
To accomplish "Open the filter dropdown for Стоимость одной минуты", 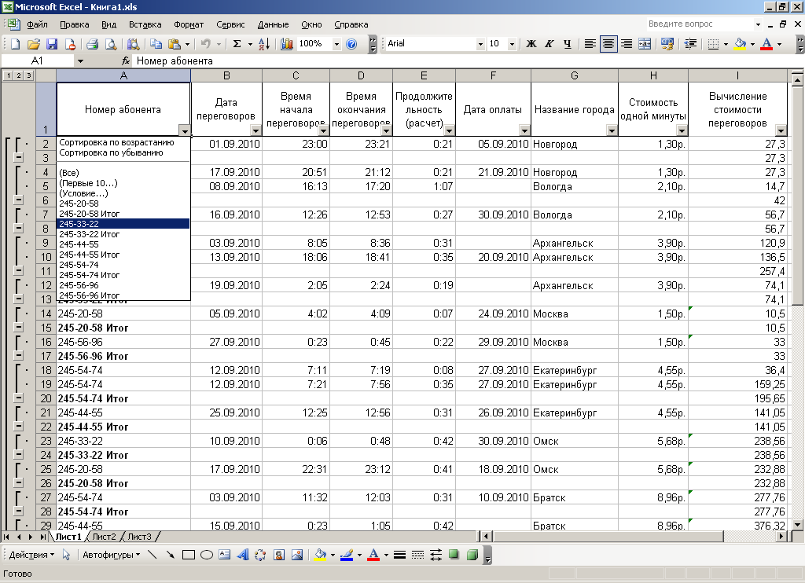I will tap(682, 130).
